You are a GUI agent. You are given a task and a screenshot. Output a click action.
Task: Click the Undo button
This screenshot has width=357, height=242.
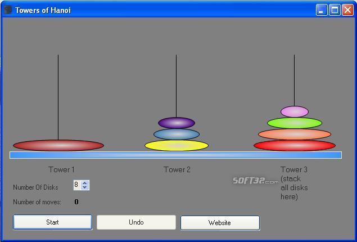[x=136, y=222]
